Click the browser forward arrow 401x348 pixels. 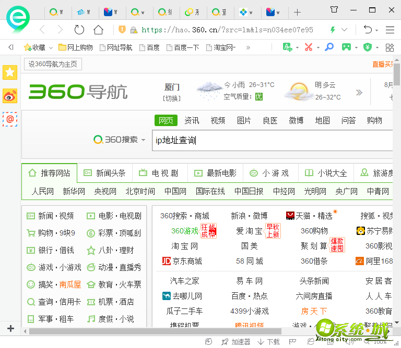(x=60, y=30)
